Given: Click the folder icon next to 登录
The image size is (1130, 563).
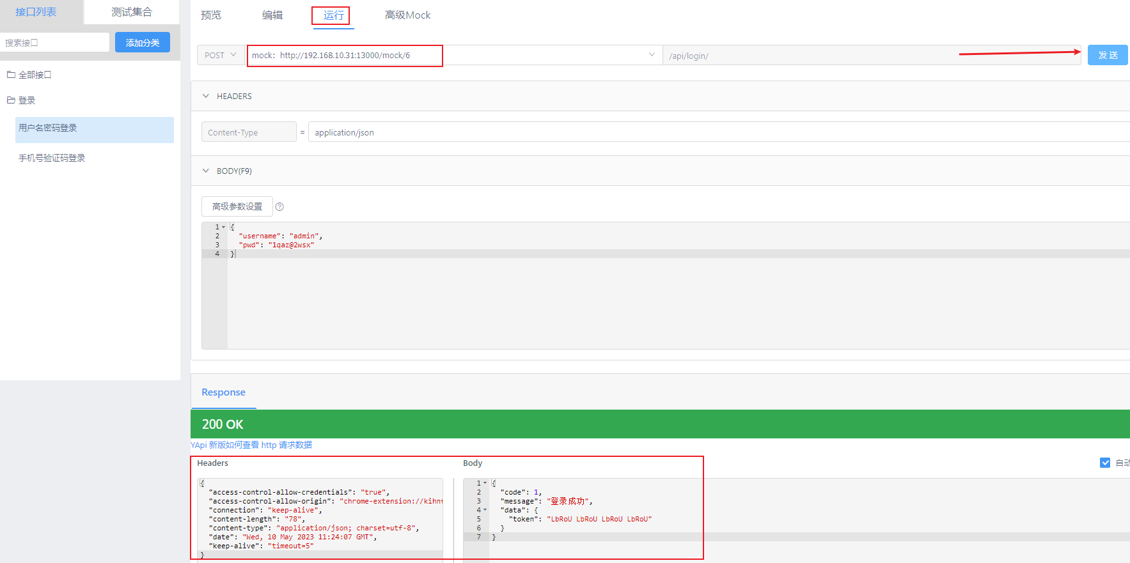Looking at the screenshot, I should click(x=11, y=100).
